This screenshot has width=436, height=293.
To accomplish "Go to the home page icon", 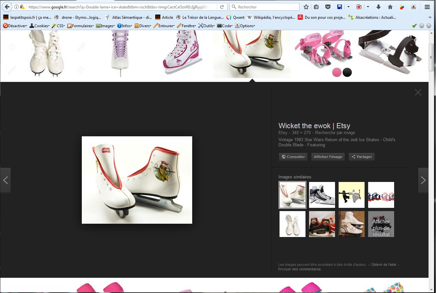I will pos(390,7).
